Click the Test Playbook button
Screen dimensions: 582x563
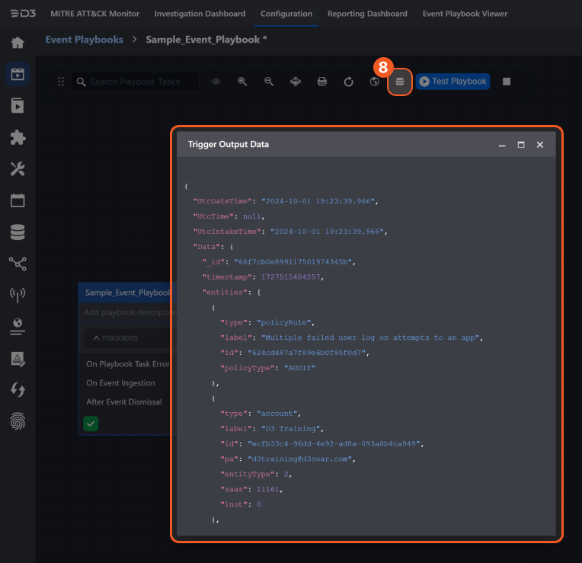[452, 82]
